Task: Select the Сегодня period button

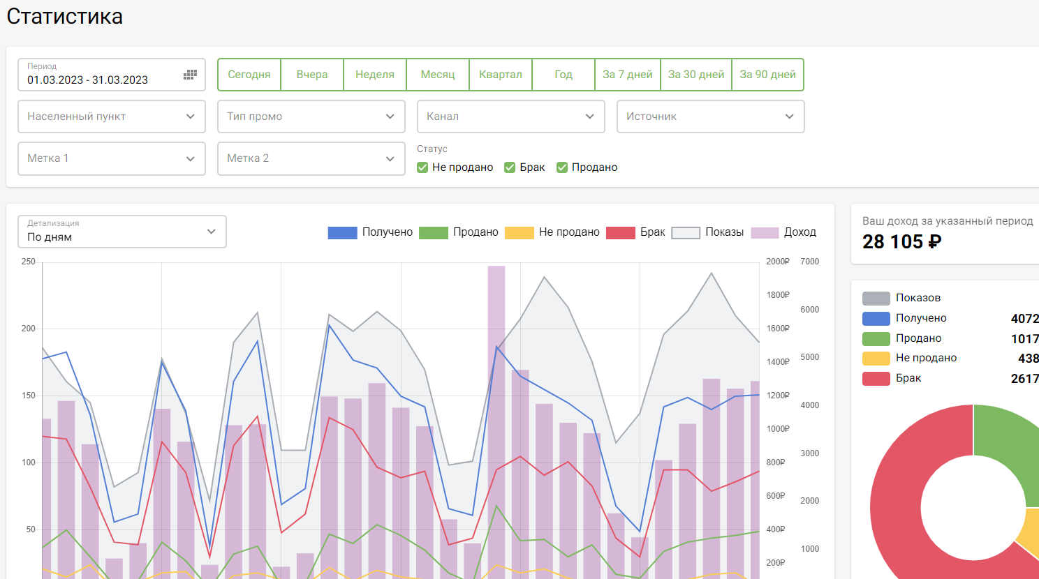Action: pos(249,75)
